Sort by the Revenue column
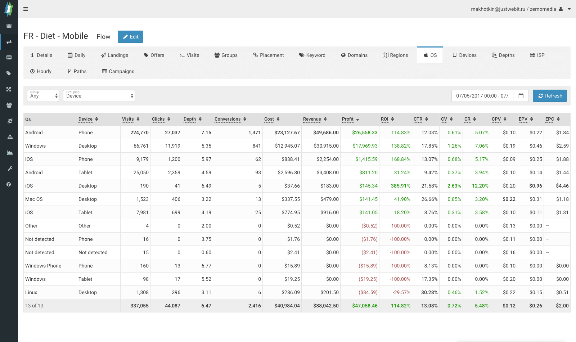 click(x=315, y=119)
